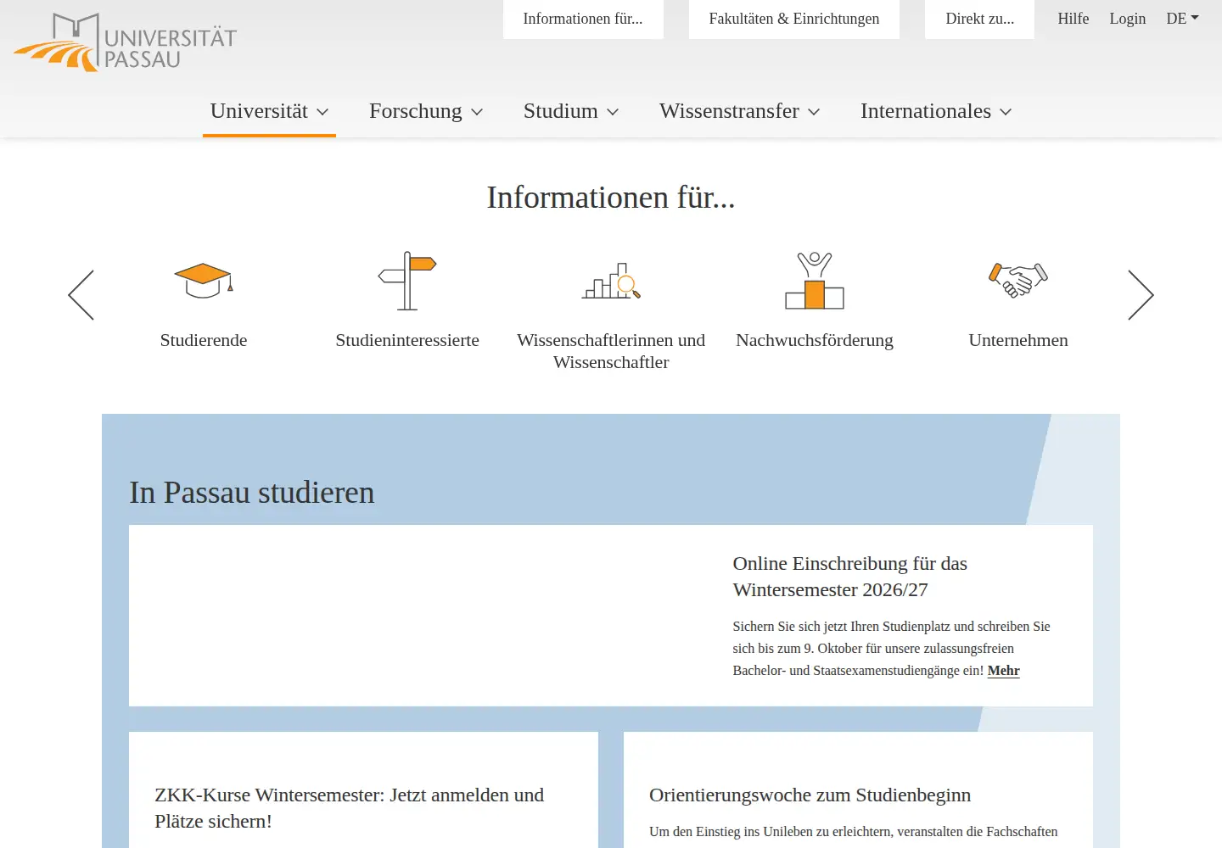
Task: Open the DE language dropdown
Action: coord(1182,19)
